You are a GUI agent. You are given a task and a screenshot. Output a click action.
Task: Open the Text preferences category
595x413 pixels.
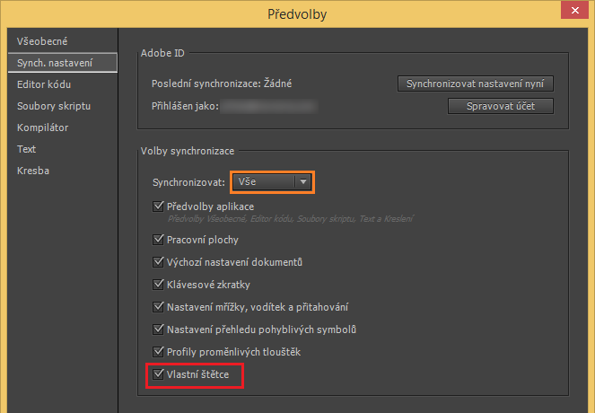coord(26,149)
